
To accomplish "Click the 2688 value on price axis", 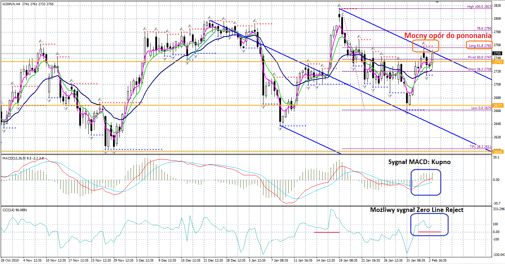I will coord(497,98).
